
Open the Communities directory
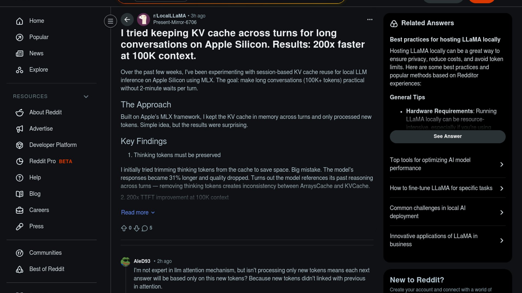45,253
